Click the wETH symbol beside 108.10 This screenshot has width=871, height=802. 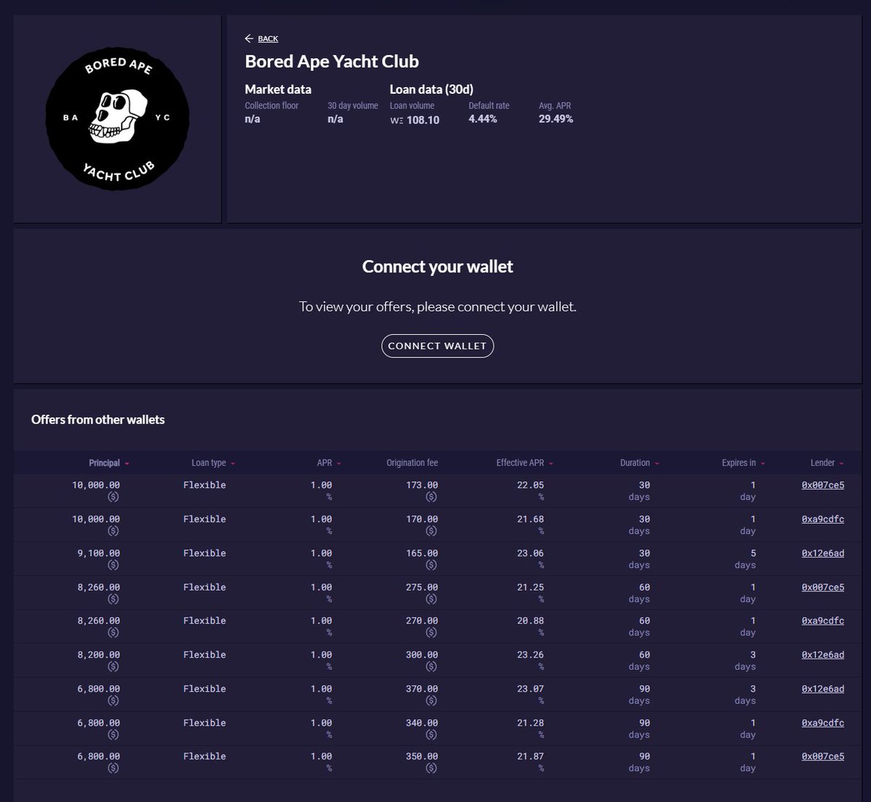(396, 121)
